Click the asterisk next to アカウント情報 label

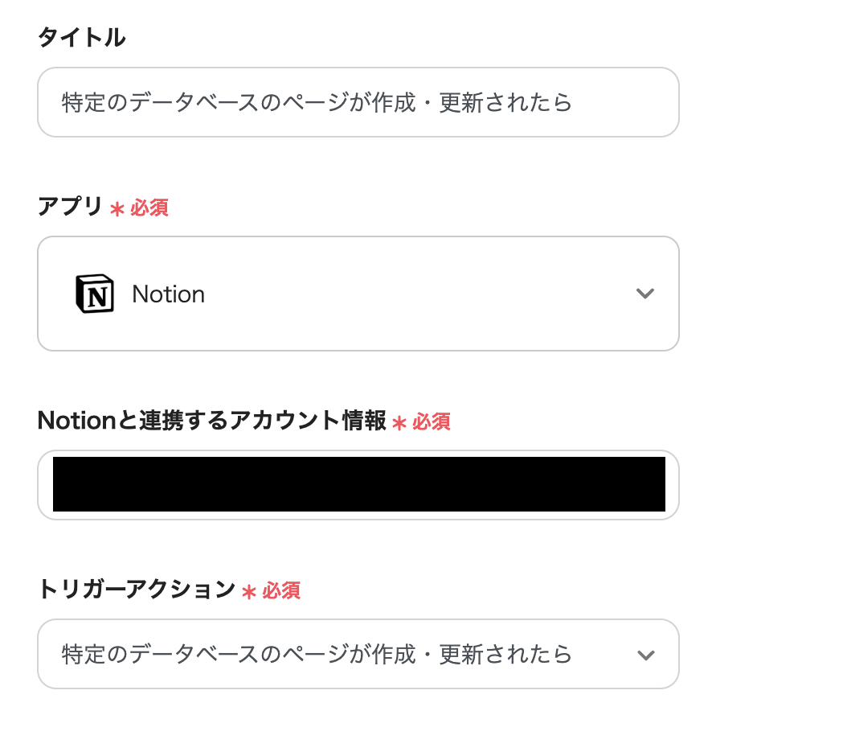(x=399, y=423)
